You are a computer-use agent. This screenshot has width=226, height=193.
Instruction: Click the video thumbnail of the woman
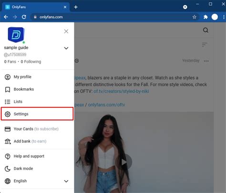[144, 152]
